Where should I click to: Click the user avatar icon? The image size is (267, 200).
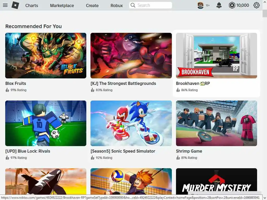[201, 5]
